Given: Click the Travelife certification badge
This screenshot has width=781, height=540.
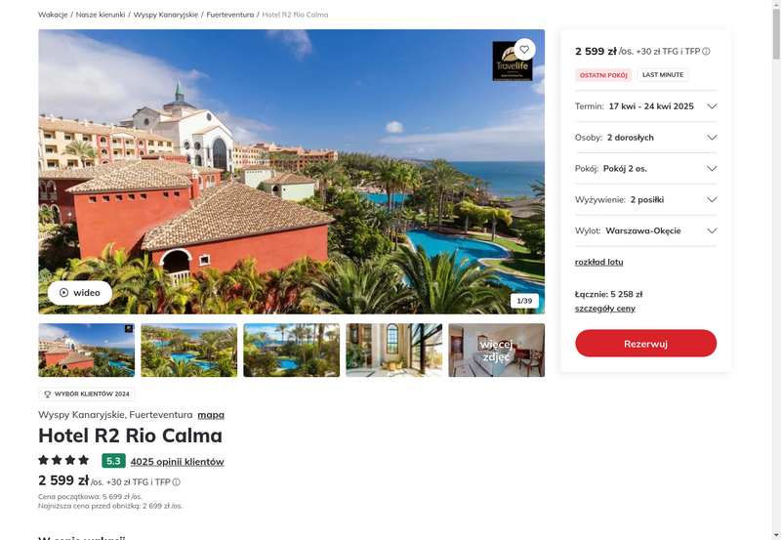Looking at the screenshot, I should [x=512, y=62].
